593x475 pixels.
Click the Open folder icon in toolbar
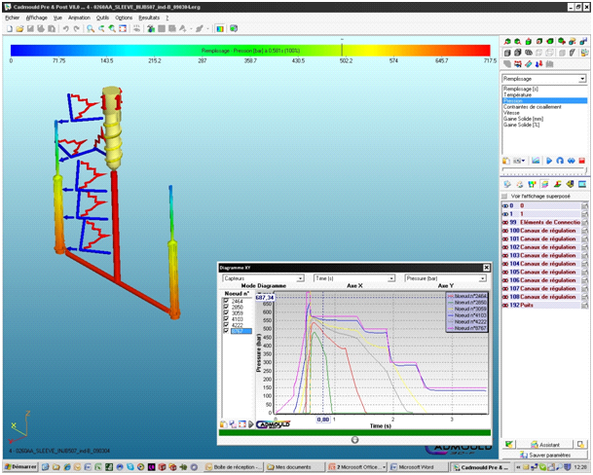point(20,29)
